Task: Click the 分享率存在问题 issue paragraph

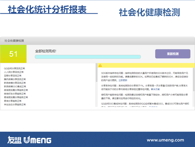Action: pos(144,87)
